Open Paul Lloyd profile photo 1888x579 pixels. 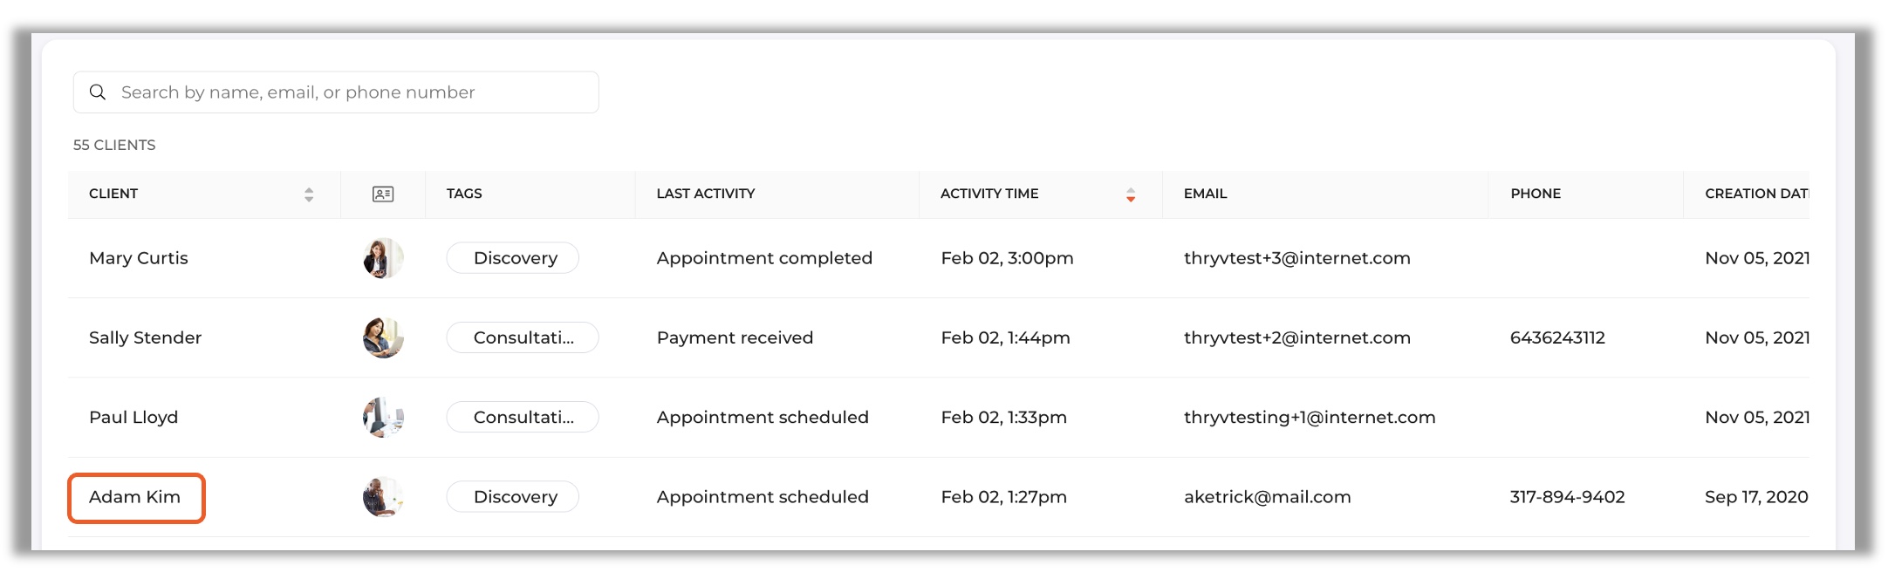pos(383,417)
